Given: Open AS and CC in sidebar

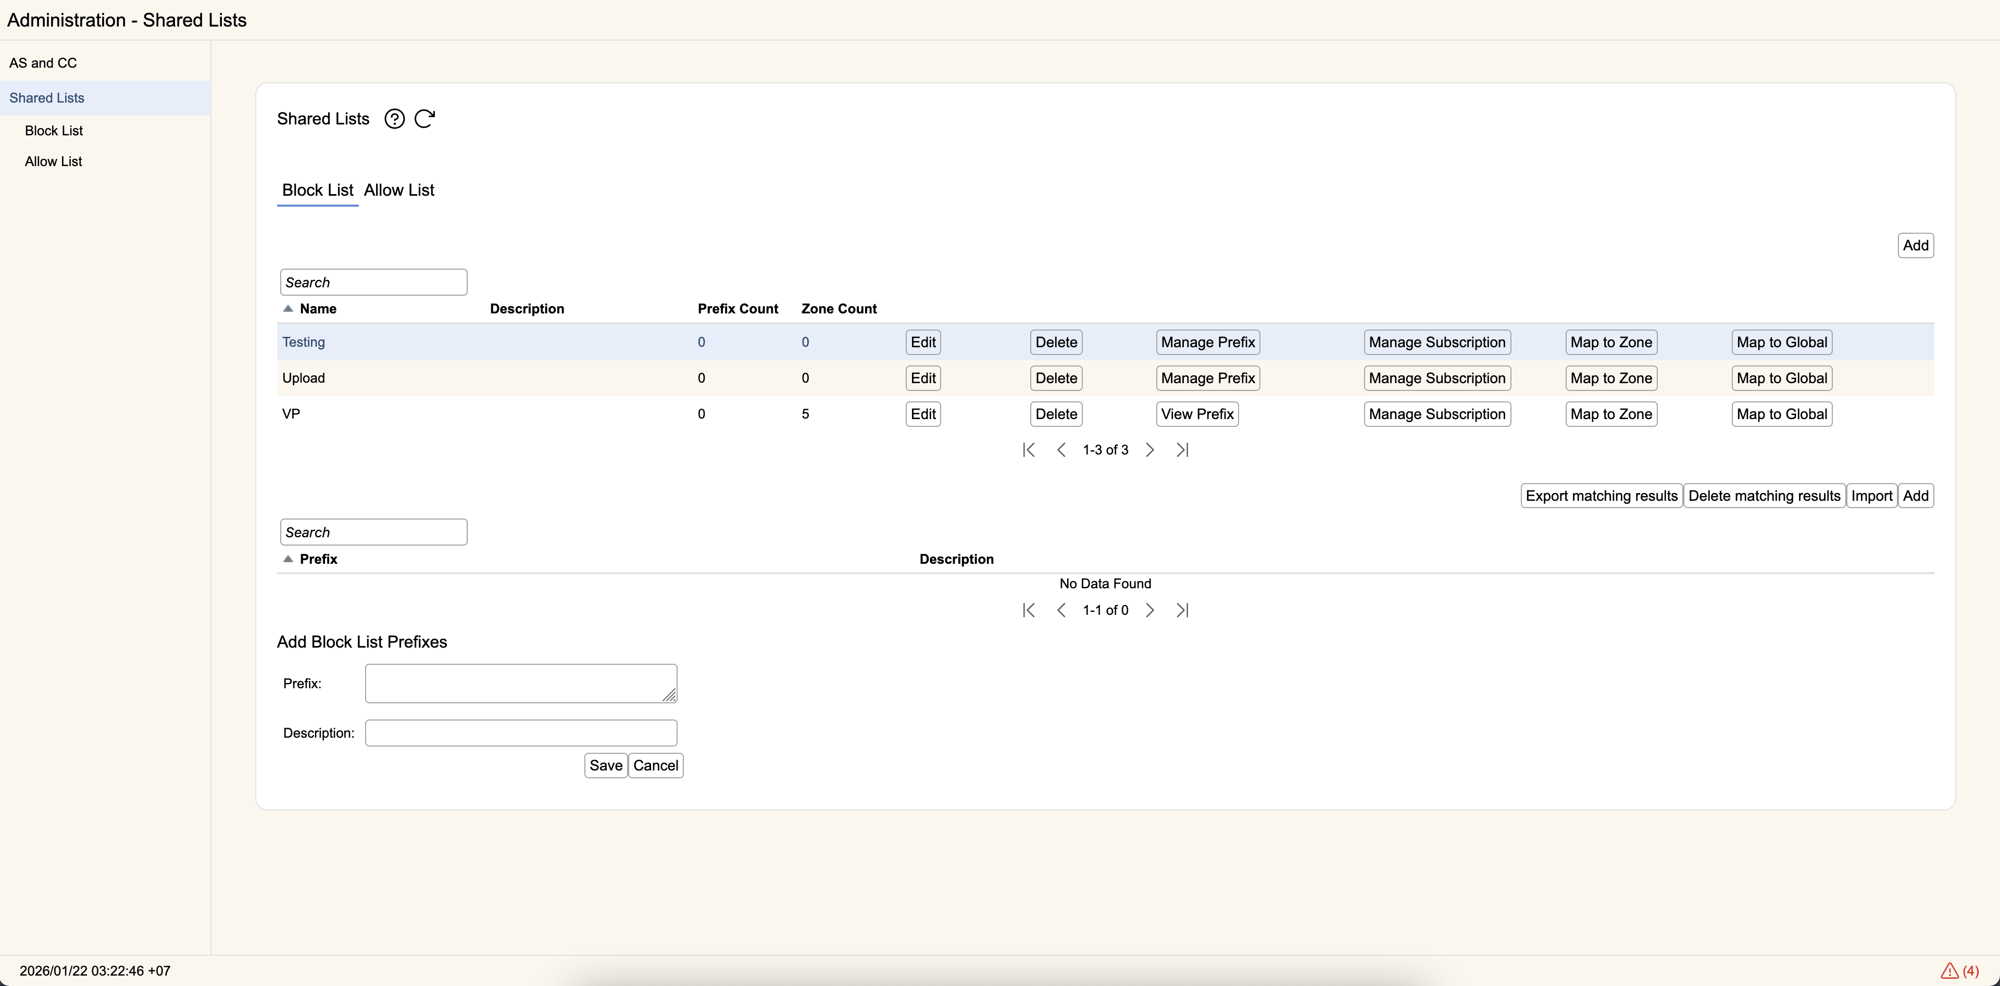Looking at the screenshot, I should (43, 63).
